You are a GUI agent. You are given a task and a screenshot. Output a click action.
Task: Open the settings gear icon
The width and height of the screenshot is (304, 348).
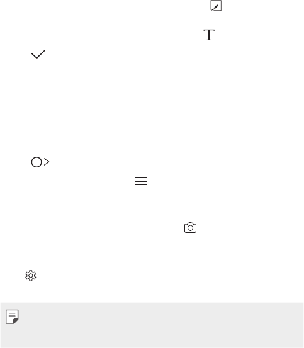tap(31, 276)
